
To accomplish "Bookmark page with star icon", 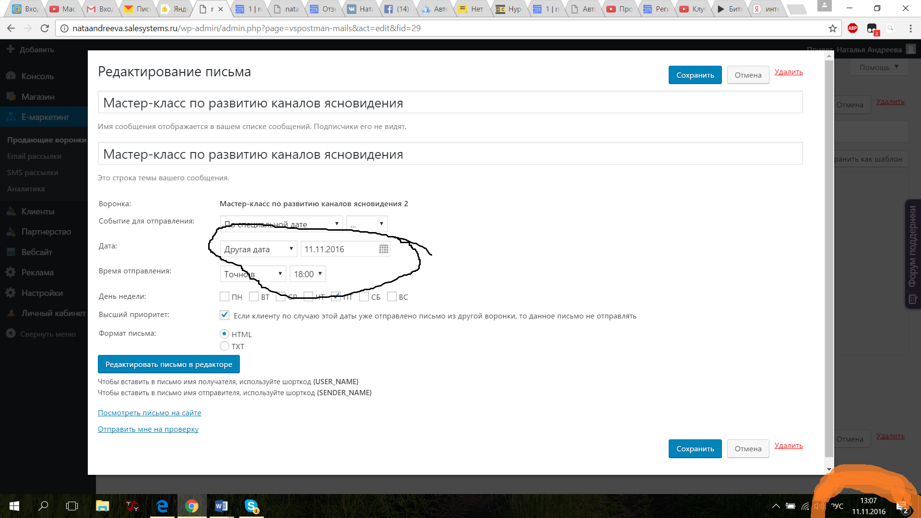I will [x=833, y=28].
